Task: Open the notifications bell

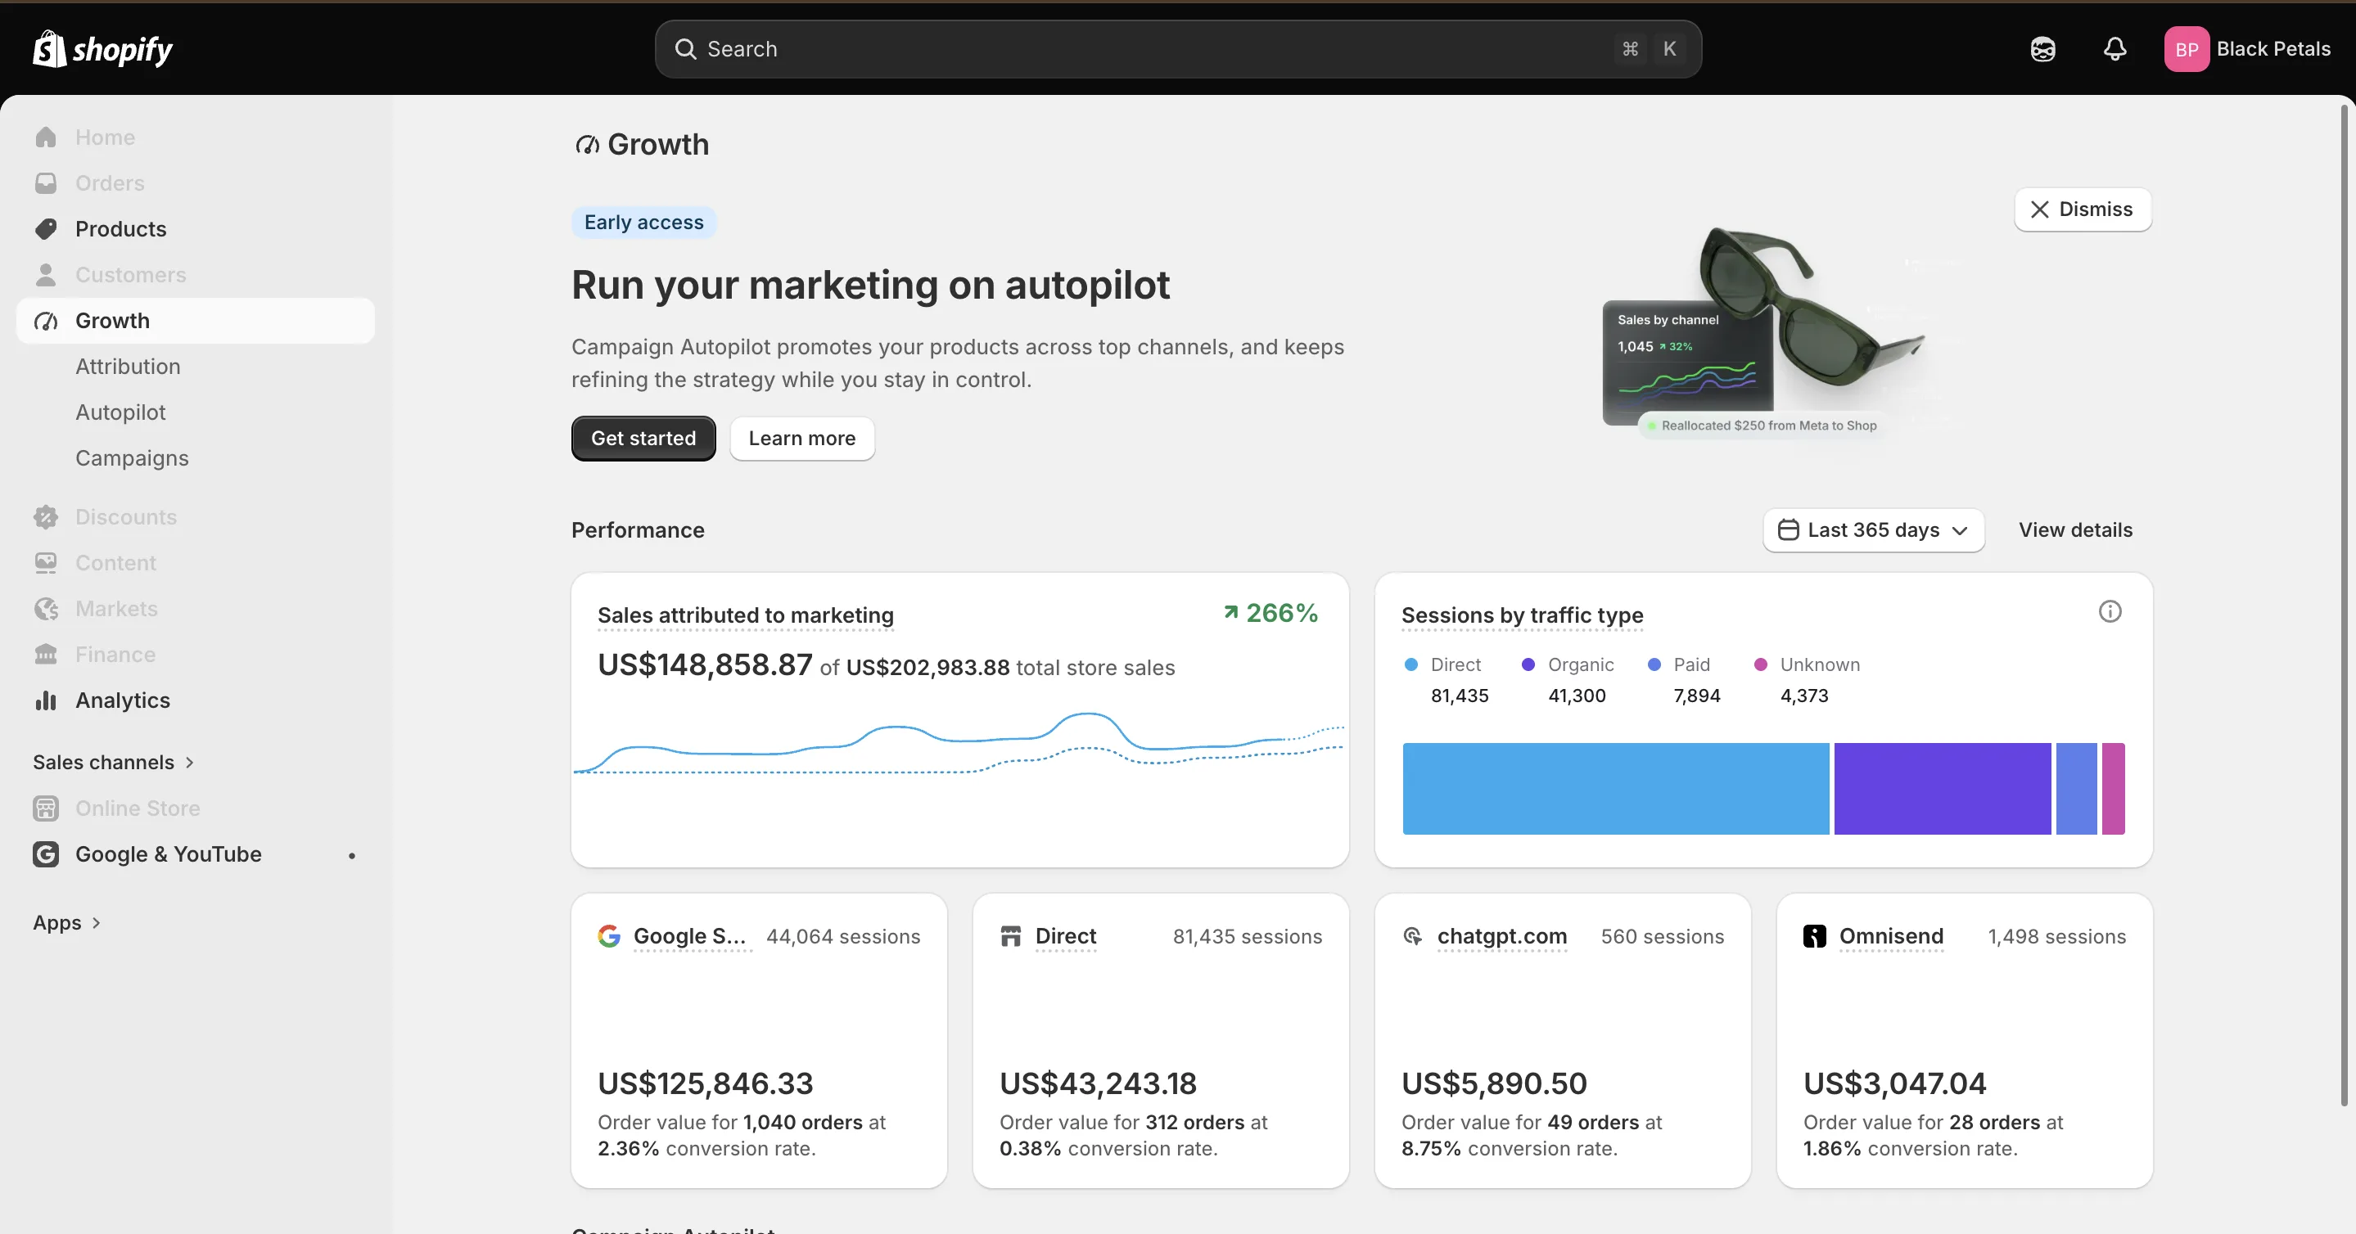Action: 2115,48
